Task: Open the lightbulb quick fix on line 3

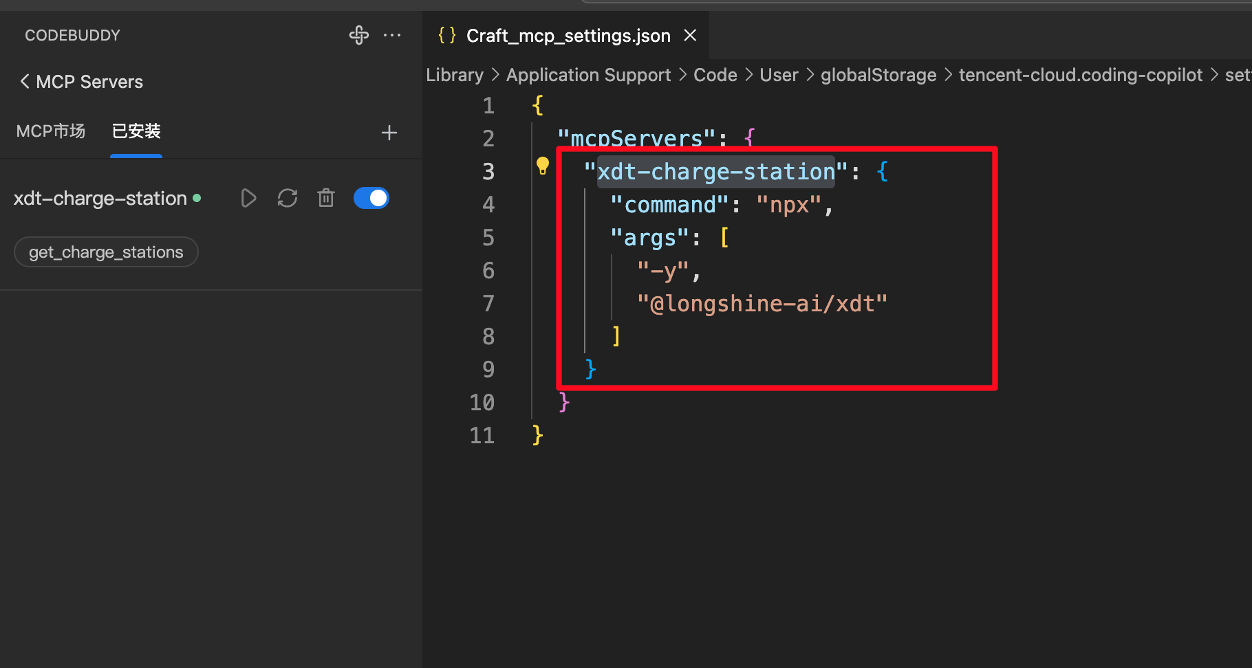Action: click(x=542, y=166)
